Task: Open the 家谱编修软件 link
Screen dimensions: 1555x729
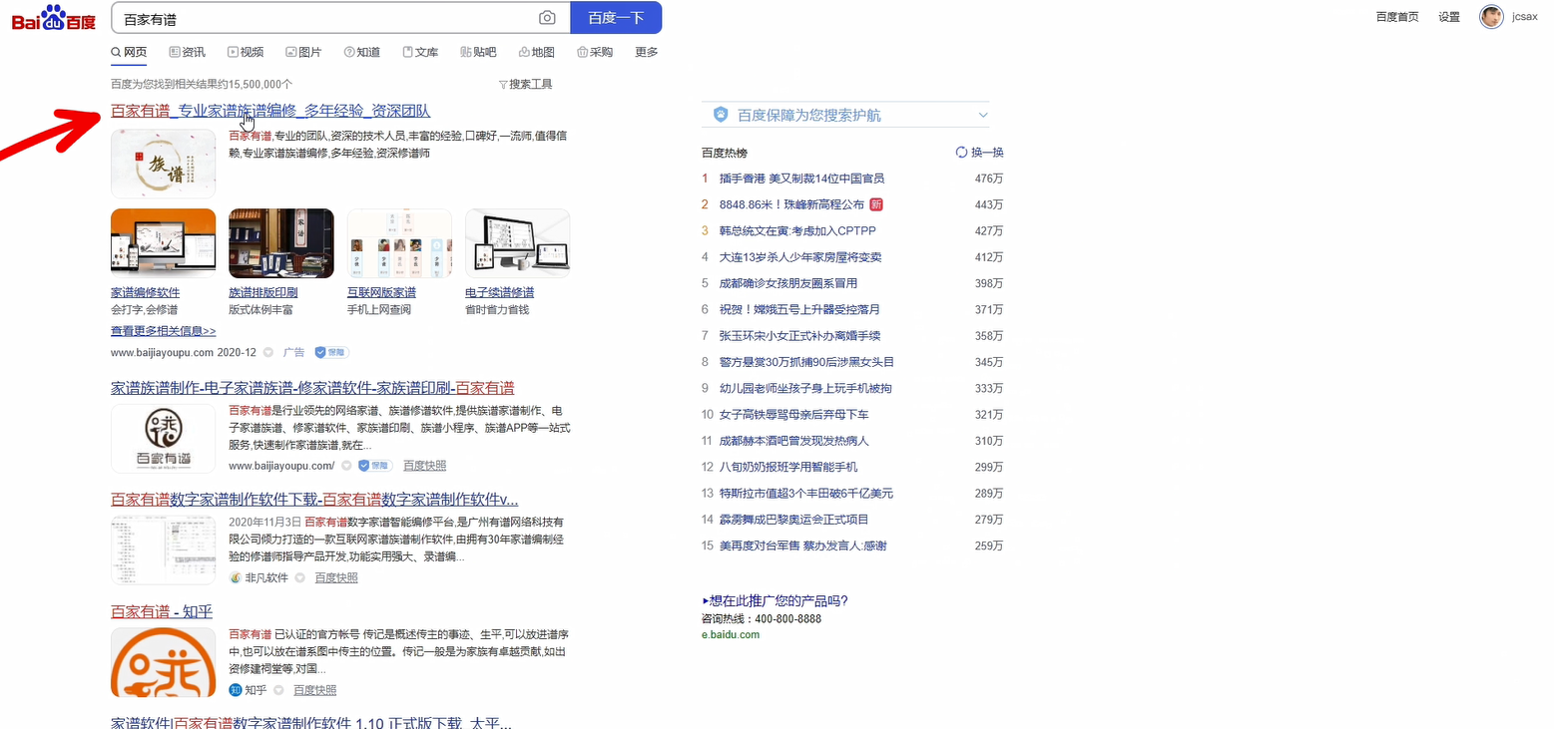Action: [x=145, y=292]
